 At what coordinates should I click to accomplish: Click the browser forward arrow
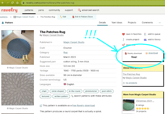(7, 3)
